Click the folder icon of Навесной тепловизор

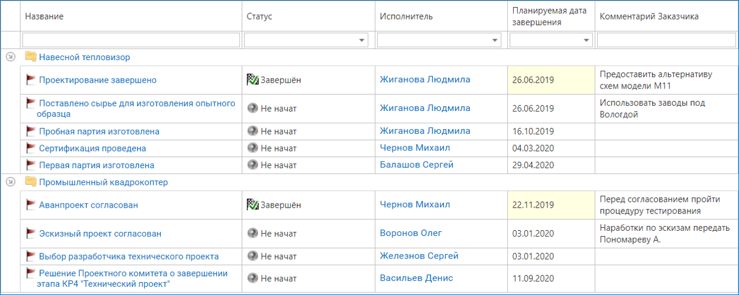31,57
